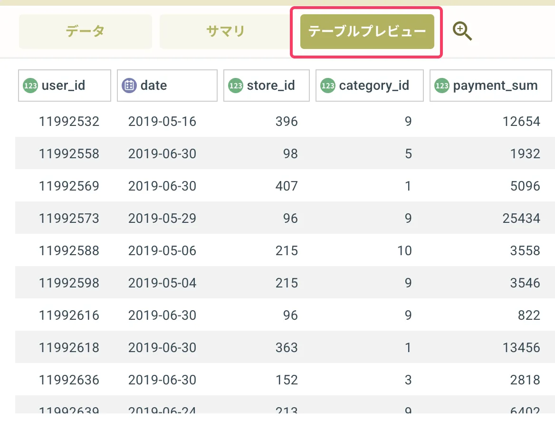Select the user_id column header
Viewport: 555px width, 421px height.
click(x=65, y=86)
